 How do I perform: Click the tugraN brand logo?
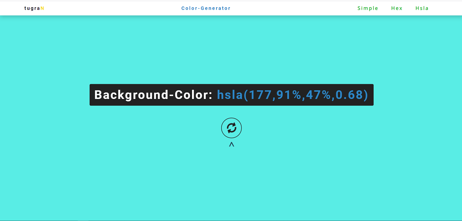tap(34, 8)
